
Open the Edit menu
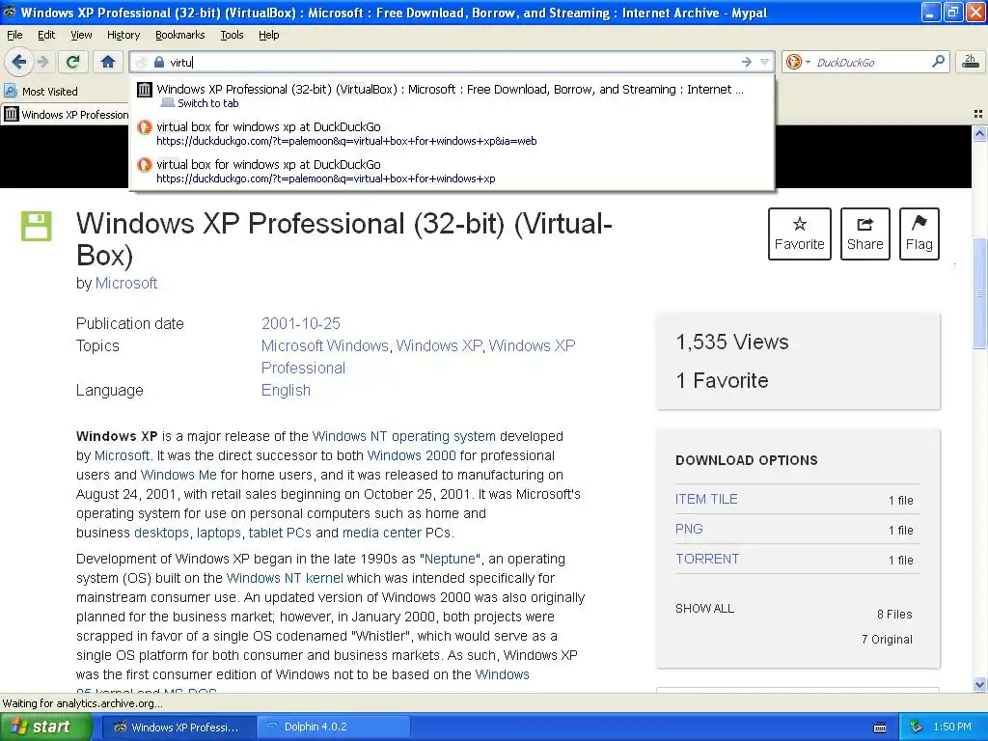(x=46, y=36)
